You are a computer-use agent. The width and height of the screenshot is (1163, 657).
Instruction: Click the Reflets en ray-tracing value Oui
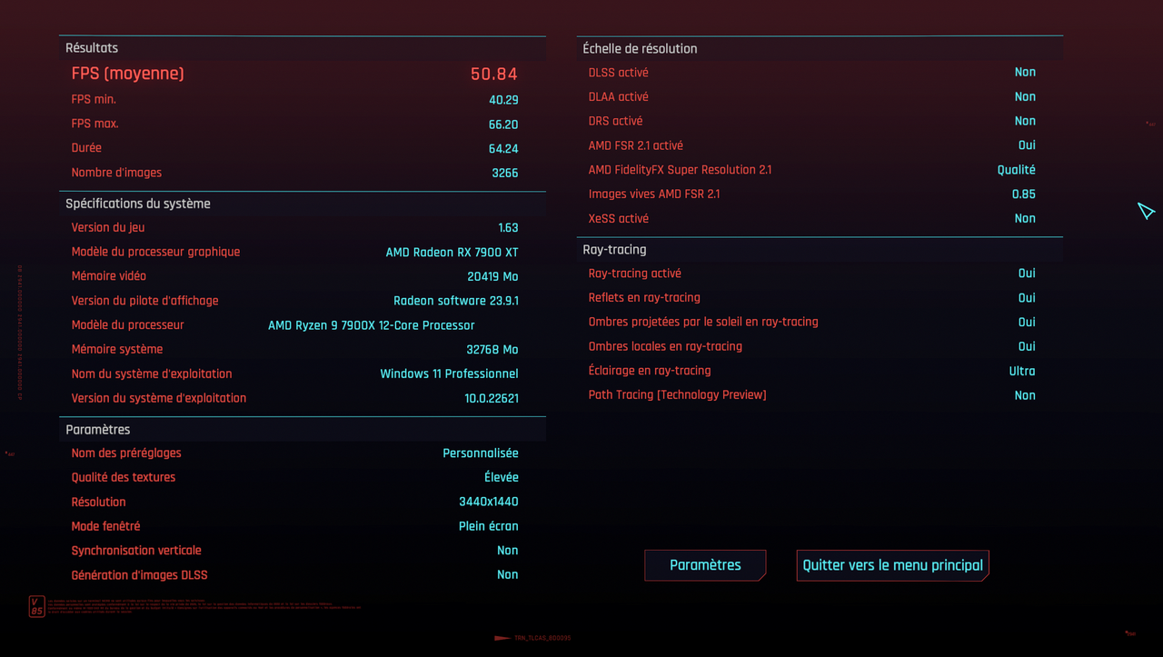point(1027,298)
